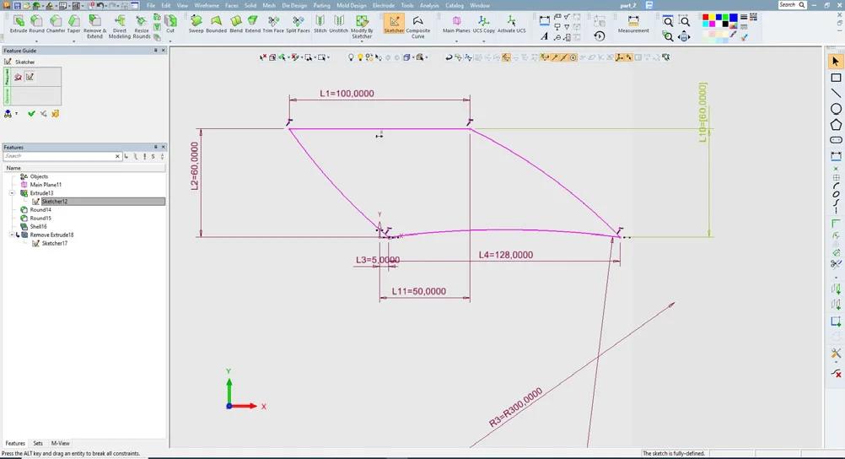Select the circle tool in sketcher sidebar
This screenshot has height=459, width=845.
(x=836, y=109)
